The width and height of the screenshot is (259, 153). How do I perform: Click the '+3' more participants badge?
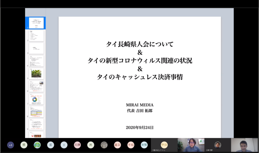(x=11, y=145)
